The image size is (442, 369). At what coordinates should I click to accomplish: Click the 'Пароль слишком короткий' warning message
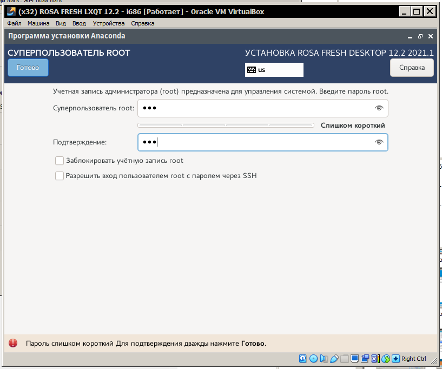[146, 344]
